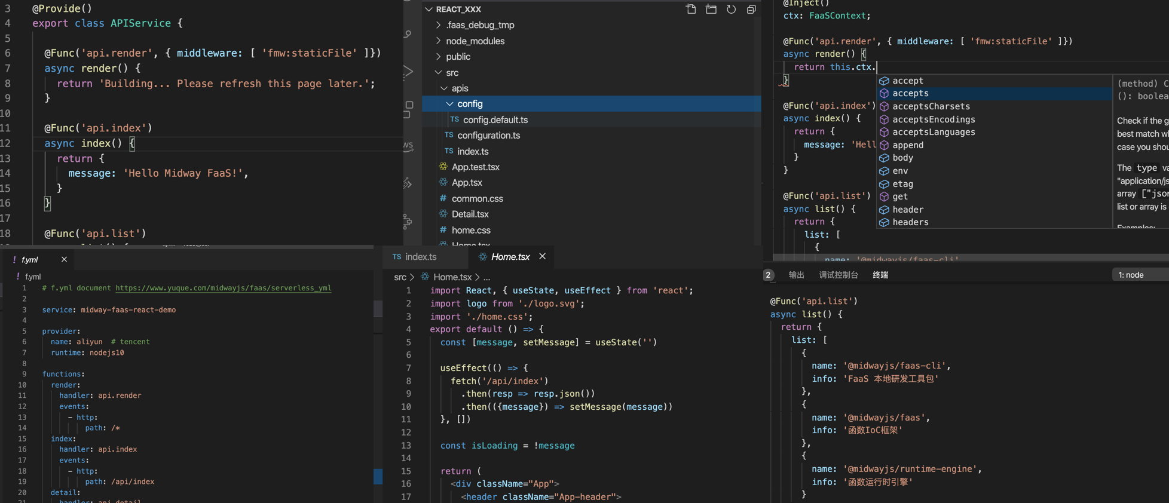The height and width of the screenshot is (503, 1169).
Task: Click the TS icon beside configuration.ts
Action: pyautogui.click(x=449, y=135)
